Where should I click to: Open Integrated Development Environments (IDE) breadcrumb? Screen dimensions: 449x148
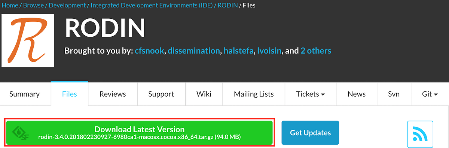pyautogui.click(x=152, y=6)
